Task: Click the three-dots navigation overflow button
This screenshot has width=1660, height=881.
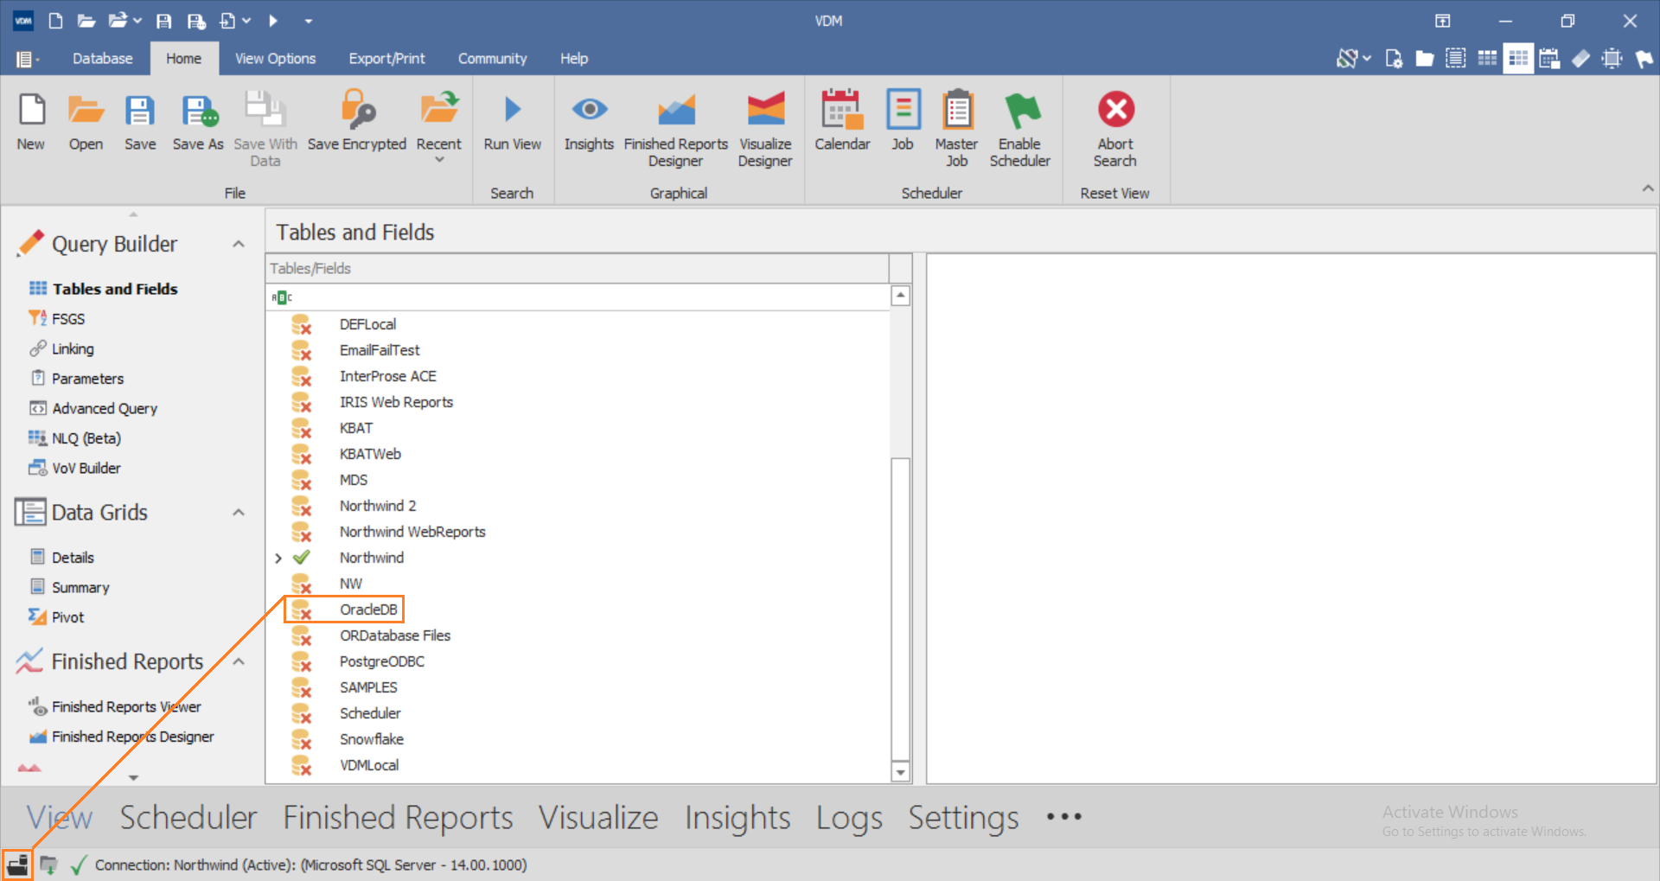Action: pos(1064,817)
